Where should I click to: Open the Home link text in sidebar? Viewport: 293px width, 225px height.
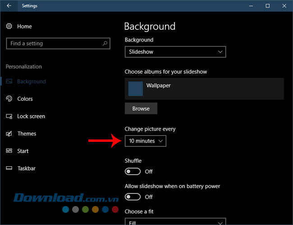click(x=24, y=27)
